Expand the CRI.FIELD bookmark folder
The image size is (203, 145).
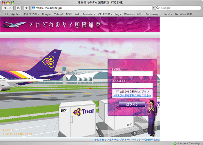[105, 14]
